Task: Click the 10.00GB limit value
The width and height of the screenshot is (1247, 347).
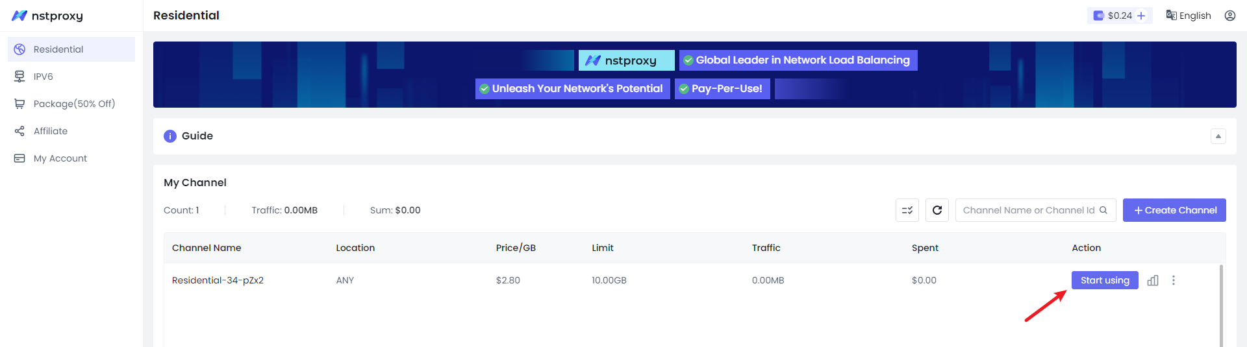Action: click(x=609, y=280)
